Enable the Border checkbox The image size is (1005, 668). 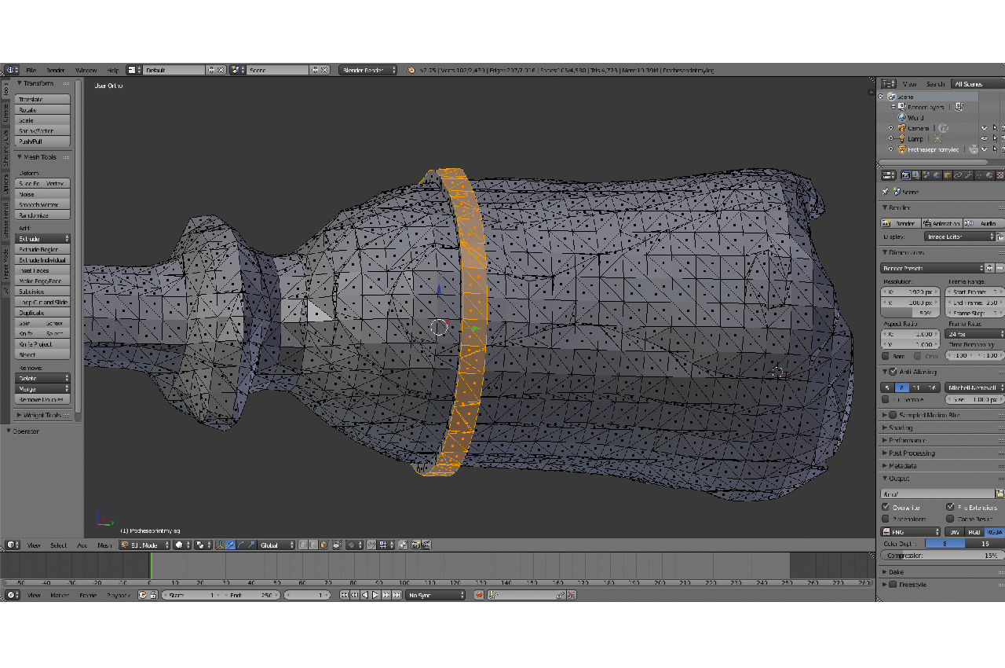[886, 356]
